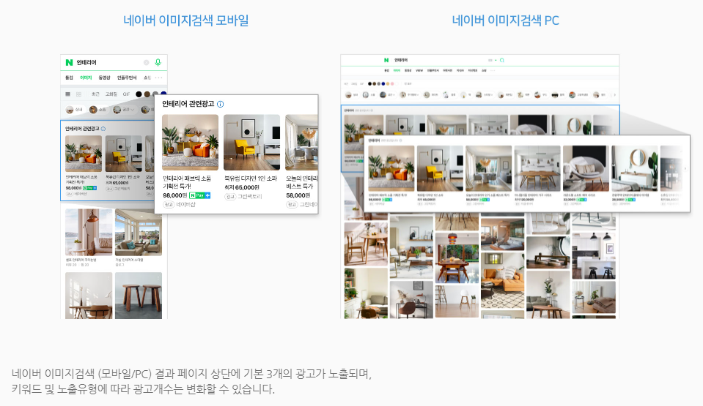The image size is (703, 406).
Task: Open the small orange sofa ad thumbnail in mobile mockup
Action: pos(84,154)
